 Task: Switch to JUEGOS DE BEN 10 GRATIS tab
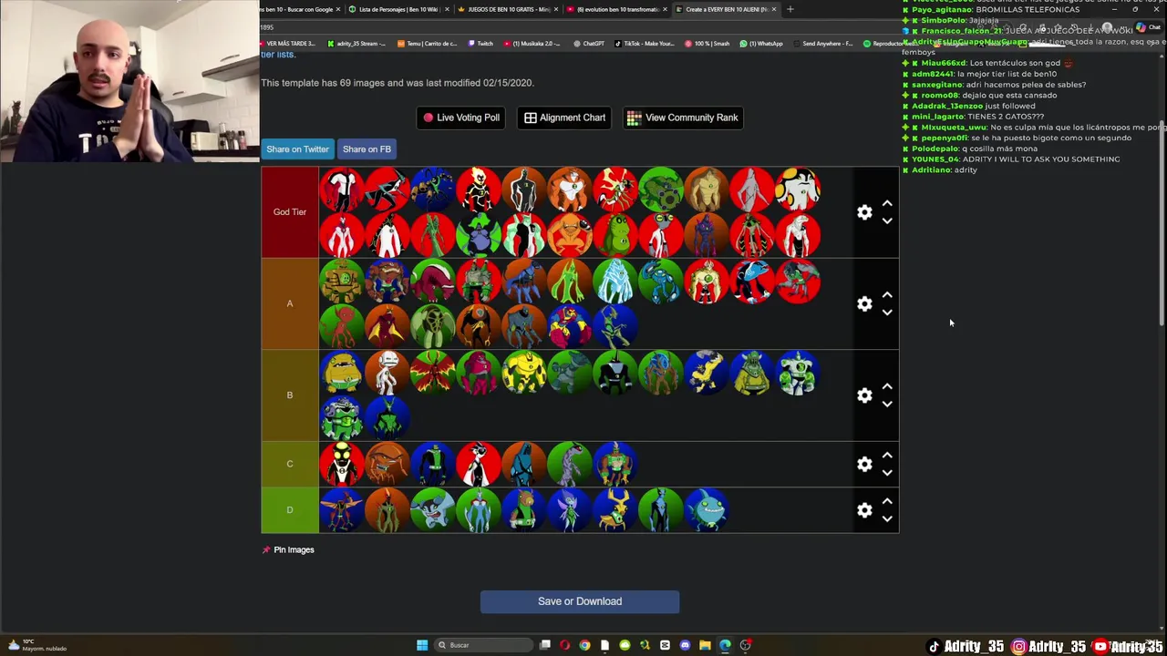(x=507, y=9)
